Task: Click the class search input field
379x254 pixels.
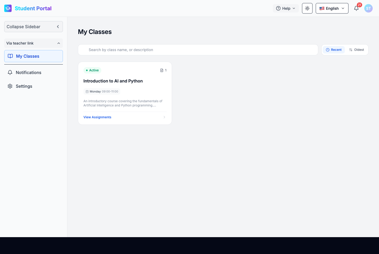Action: pyautogui.click(x=198, y=50)
